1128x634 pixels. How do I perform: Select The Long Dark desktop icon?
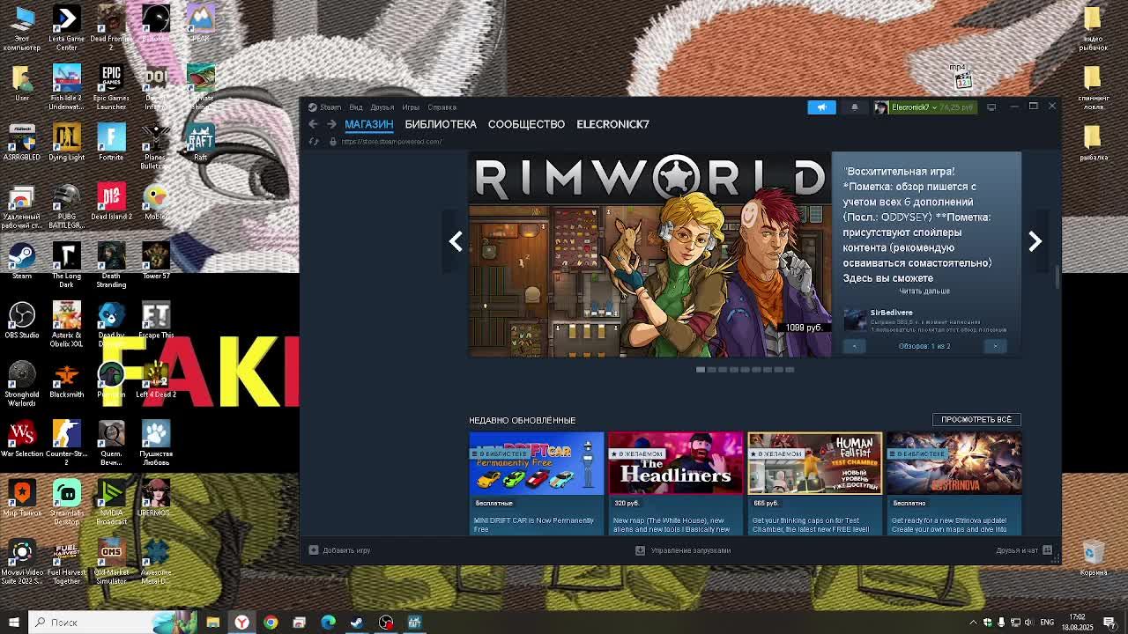[67, 265]
